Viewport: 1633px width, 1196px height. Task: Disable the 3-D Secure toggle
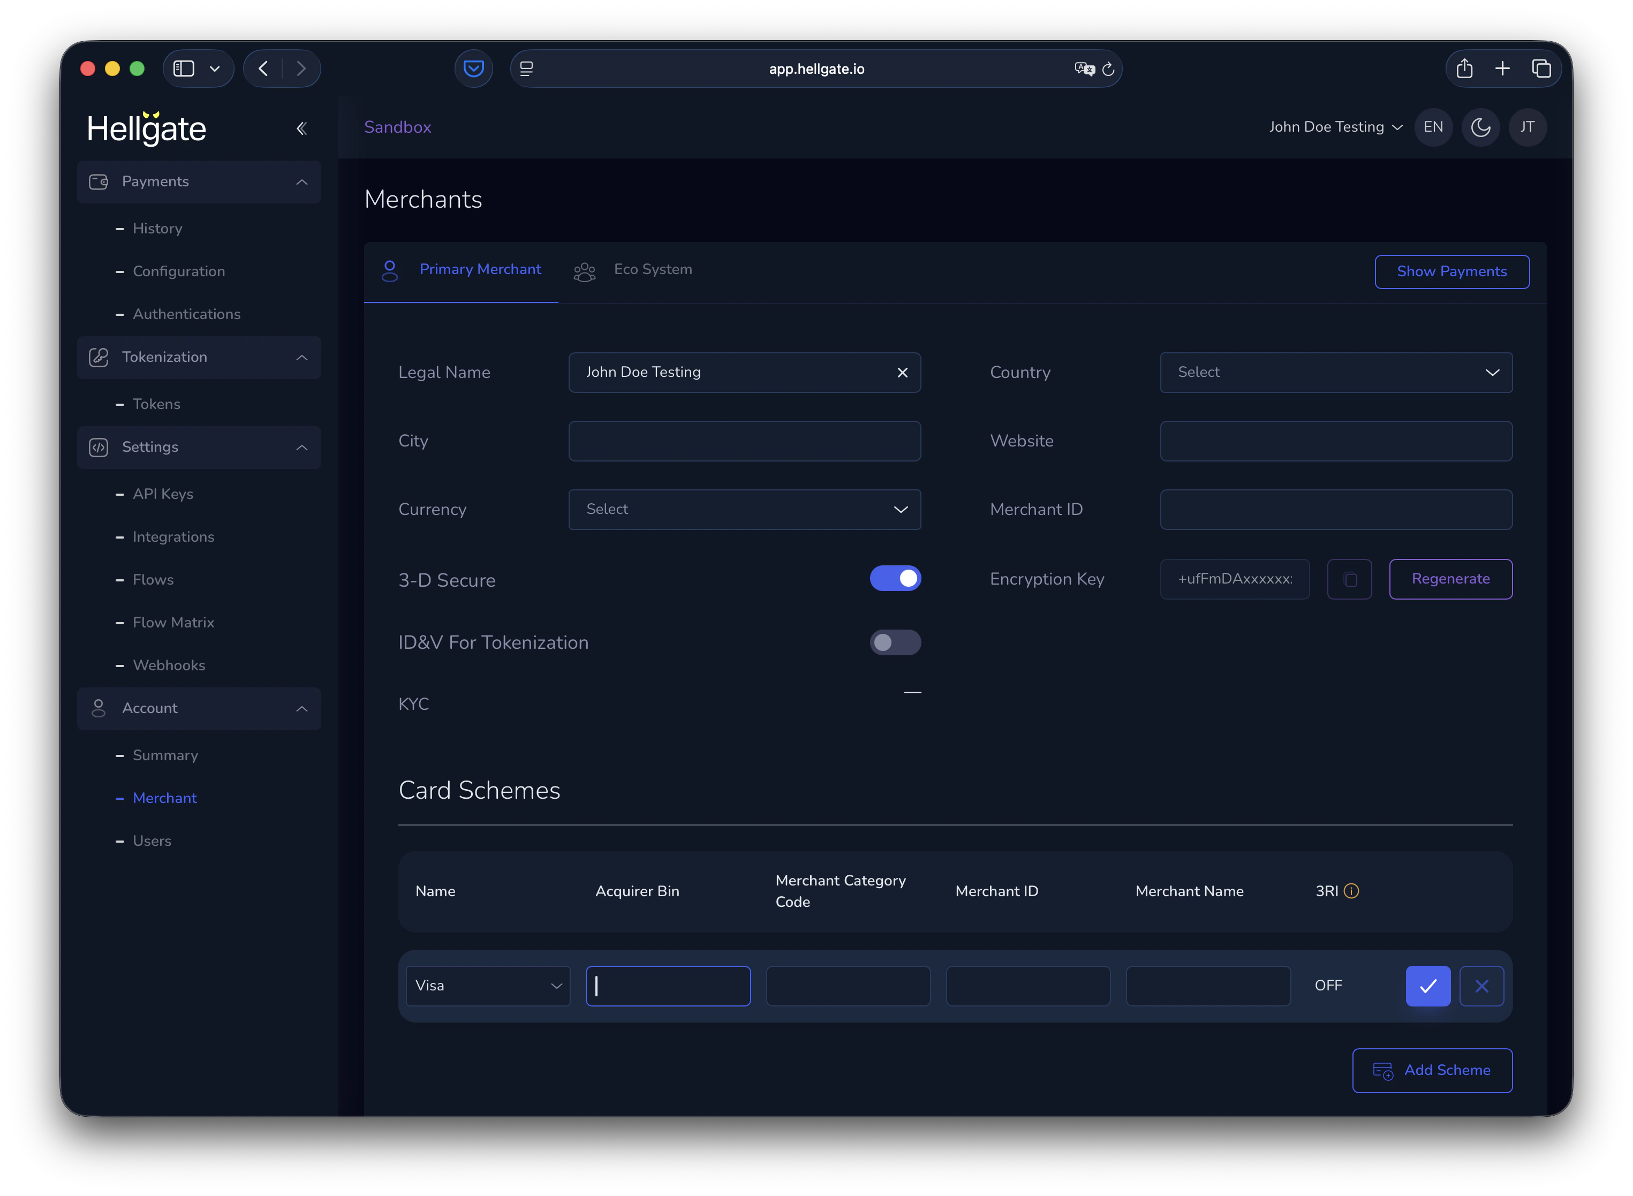pos(895,578)
